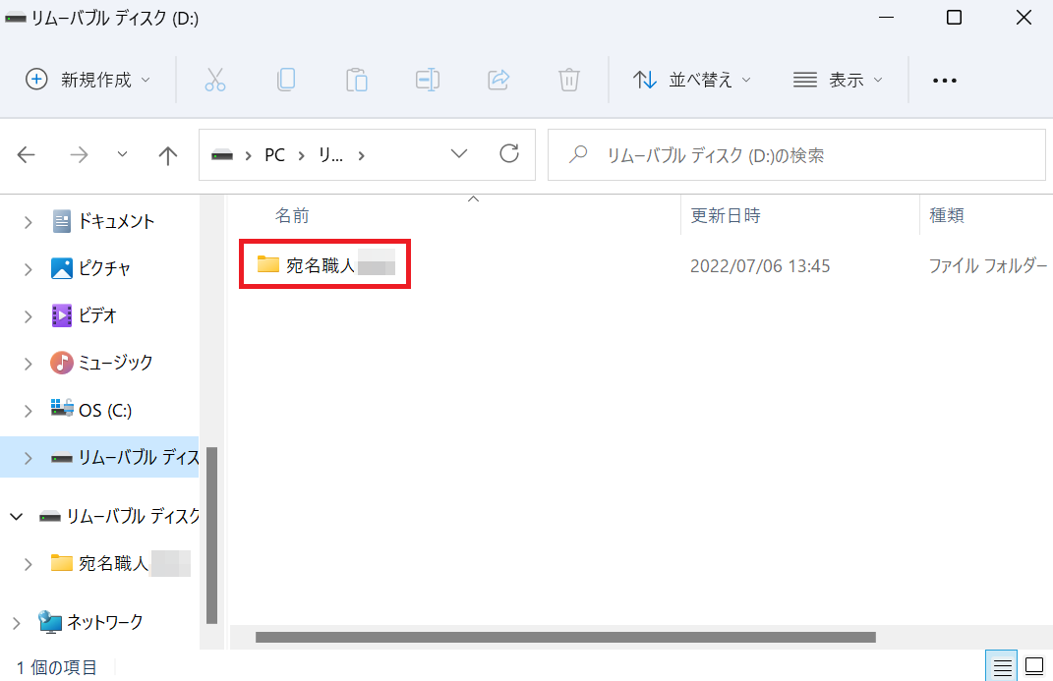Screen dimensions: 1053x681
Task: Expand the highlighted リムーバブル ディスク node
Action: [29, 458]
